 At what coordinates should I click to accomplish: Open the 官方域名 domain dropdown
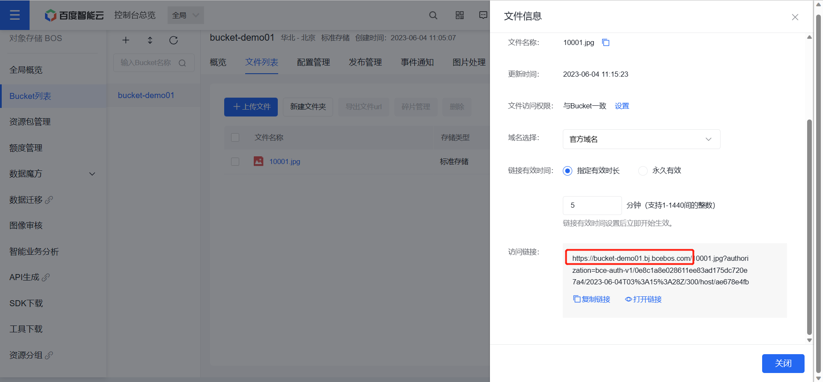(x=641, y=139)
